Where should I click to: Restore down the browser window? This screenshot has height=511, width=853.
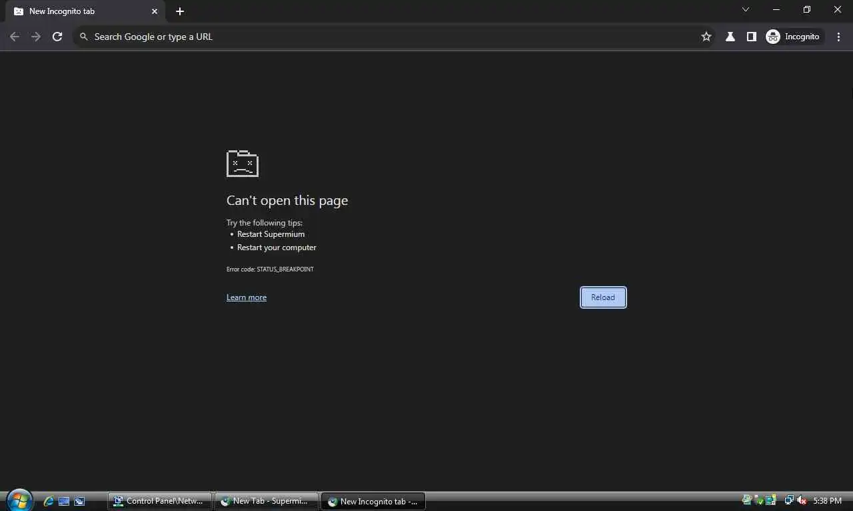[807, 9]
